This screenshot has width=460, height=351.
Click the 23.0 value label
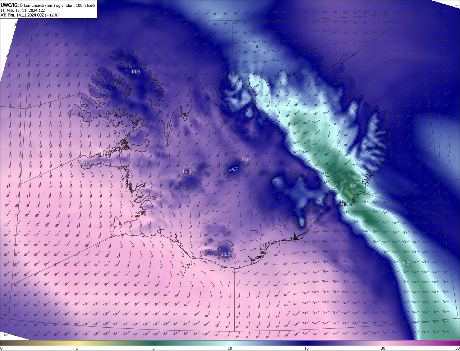coord(245,159)
